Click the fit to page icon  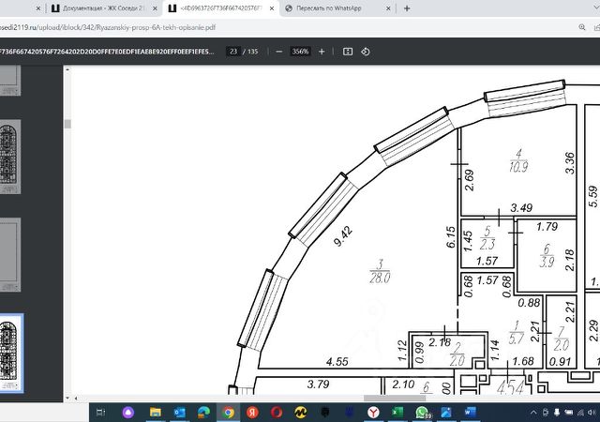[348, 52]
